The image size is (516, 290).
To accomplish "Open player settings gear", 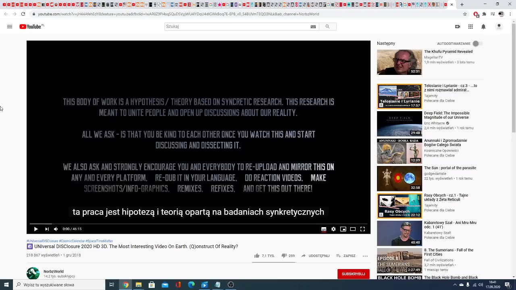I will [333, 229].
